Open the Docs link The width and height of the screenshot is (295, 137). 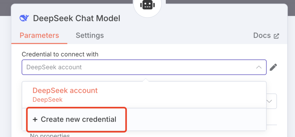[262, 35]
